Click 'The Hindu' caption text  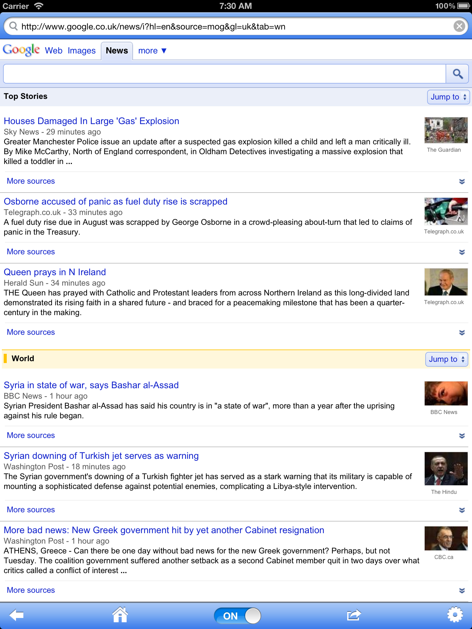coord(444,492)
